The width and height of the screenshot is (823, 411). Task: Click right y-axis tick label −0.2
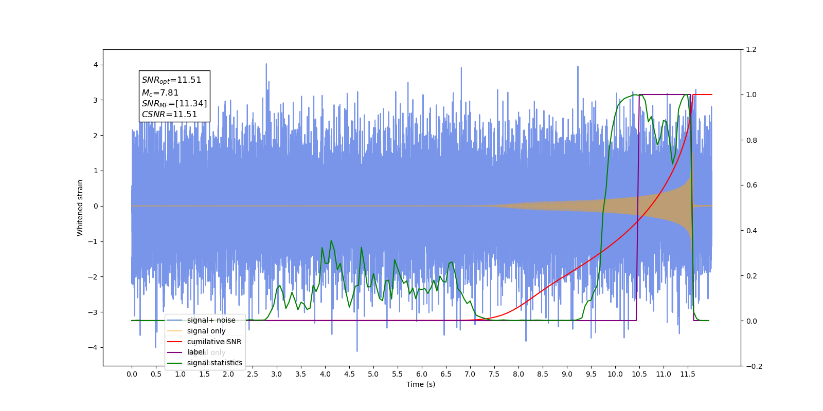pos(754,366)
